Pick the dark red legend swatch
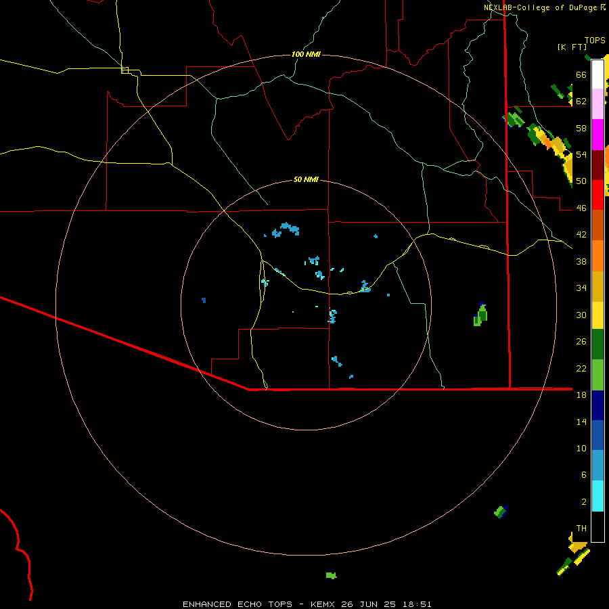 click(x=597, y=164)
